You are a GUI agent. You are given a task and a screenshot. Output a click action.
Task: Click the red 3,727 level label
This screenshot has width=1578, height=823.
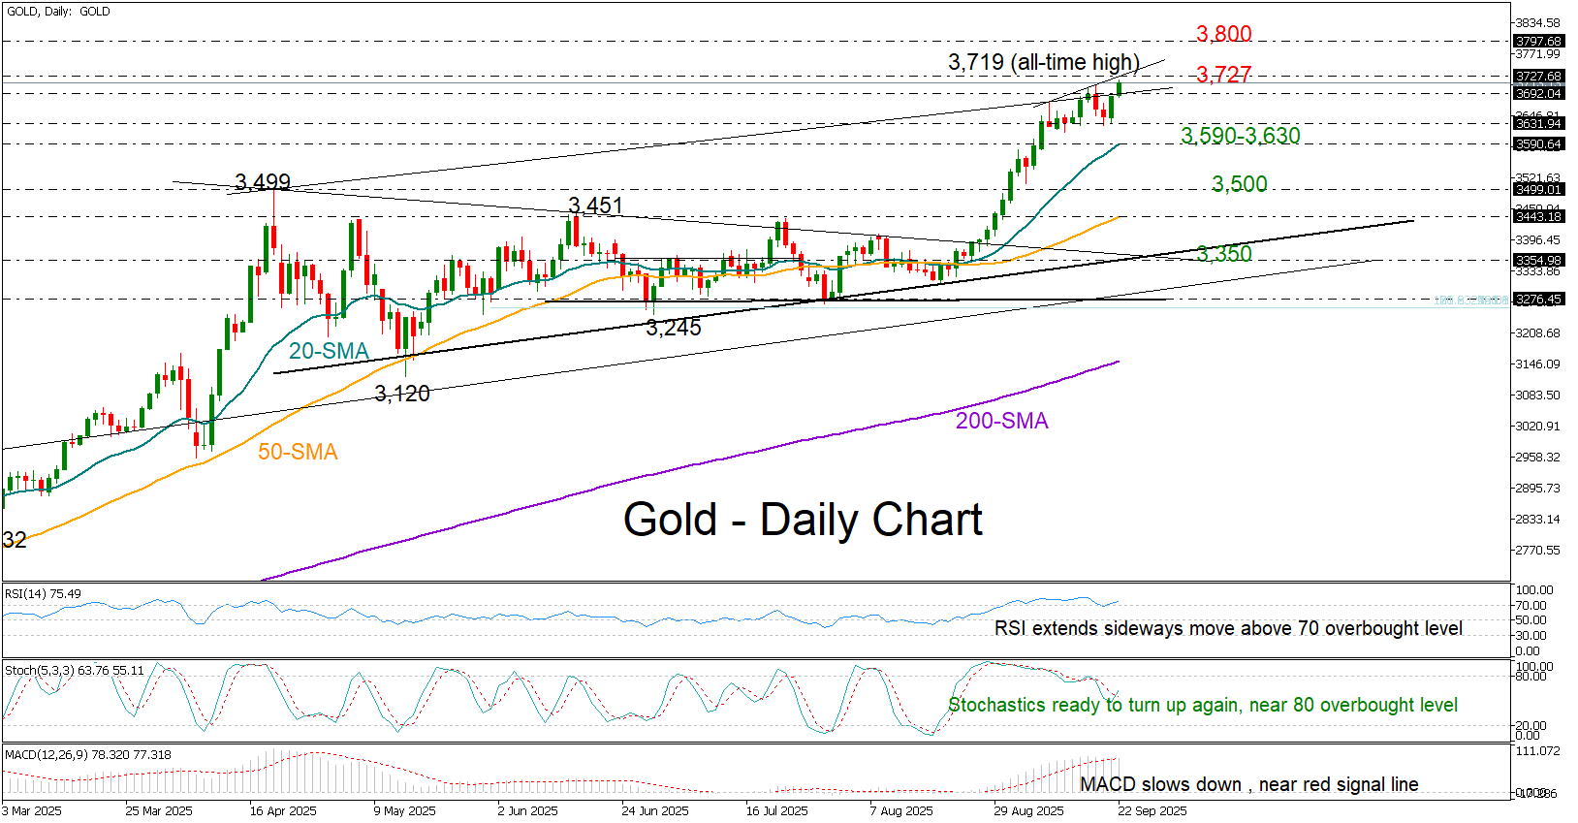coord(1223,75)
